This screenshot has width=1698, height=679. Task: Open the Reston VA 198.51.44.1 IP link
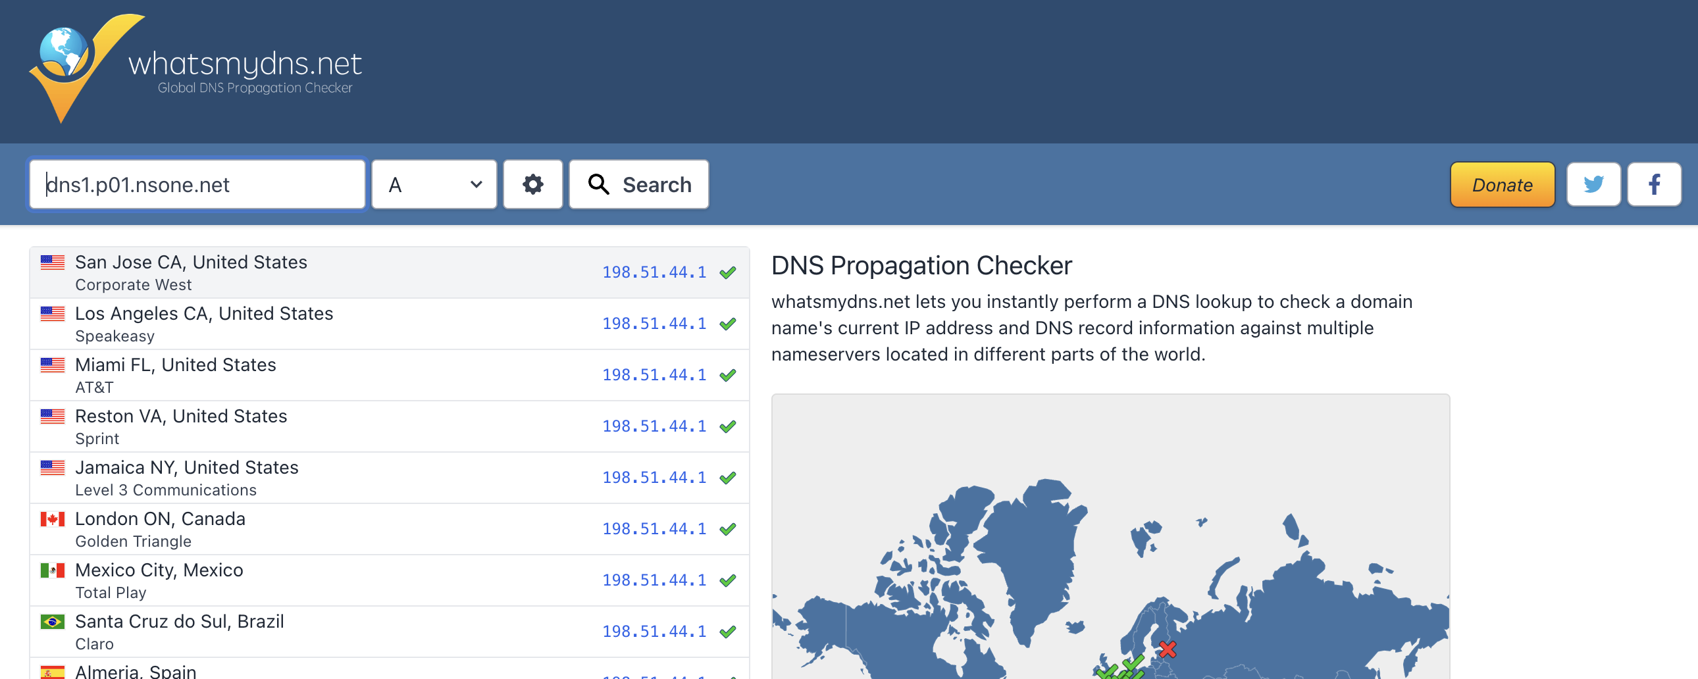tap(654, 426)
